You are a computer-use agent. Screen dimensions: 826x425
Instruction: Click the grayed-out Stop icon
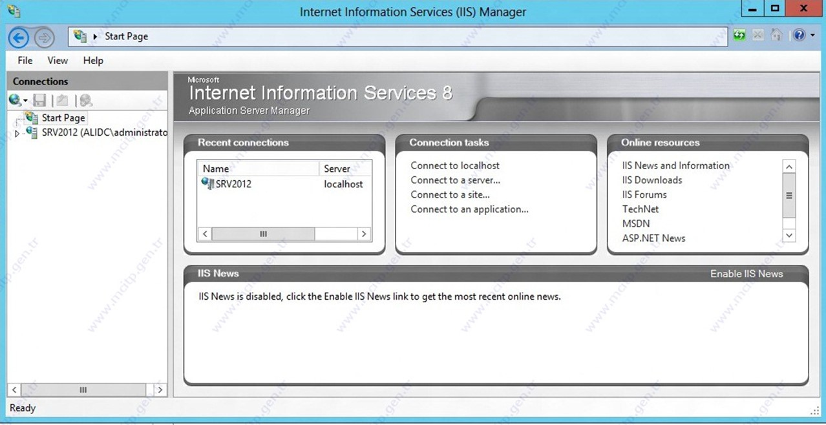758,36
